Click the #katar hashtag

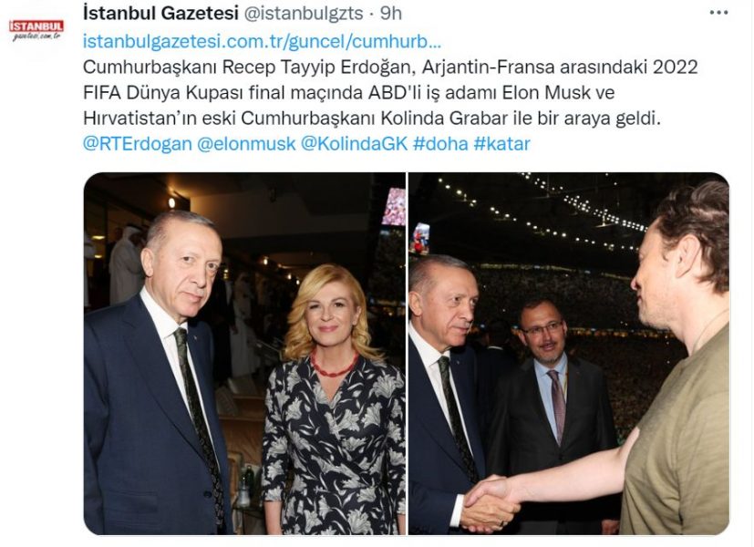pos(502,144)
